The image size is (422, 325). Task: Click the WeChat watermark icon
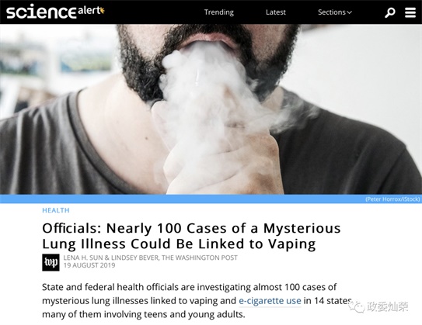coord(357,307)
